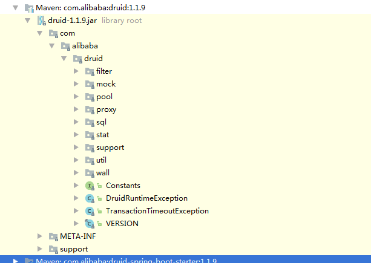The width and height of the screenshot is (371, 263).
Task: Click the mock package folder icon
Action: pos(90,85)
